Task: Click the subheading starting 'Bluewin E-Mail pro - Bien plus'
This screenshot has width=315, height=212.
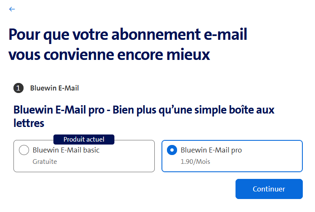Action: coord(144,110)
